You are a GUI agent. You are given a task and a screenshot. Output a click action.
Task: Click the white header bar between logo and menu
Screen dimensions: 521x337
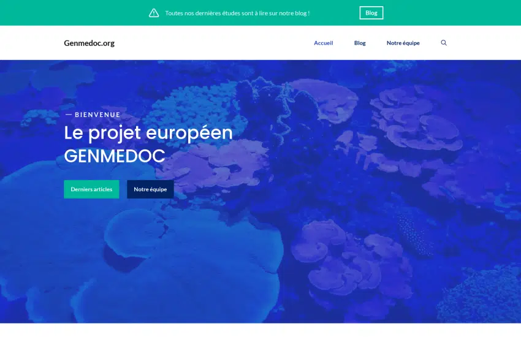[x=213, y=43]
